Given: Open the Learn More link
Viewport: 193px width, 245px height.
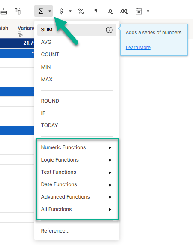Looking at the screenshot, I should 138,47.
